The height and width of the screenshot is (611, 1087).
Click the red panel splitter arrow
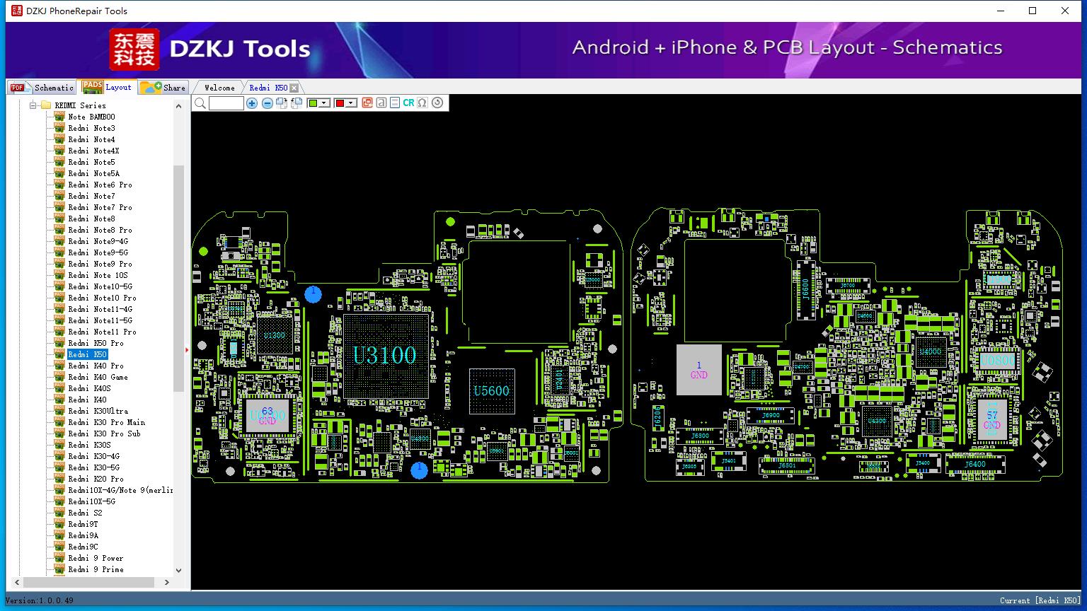(x=187, y=349)
